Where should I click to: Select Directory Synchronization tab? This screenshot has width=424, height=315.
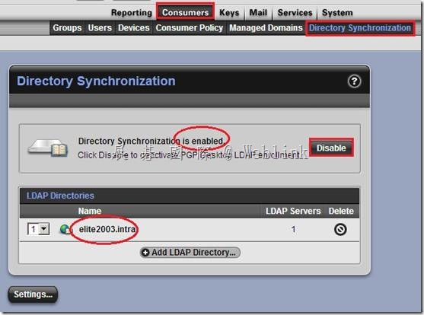coord(360,28)
